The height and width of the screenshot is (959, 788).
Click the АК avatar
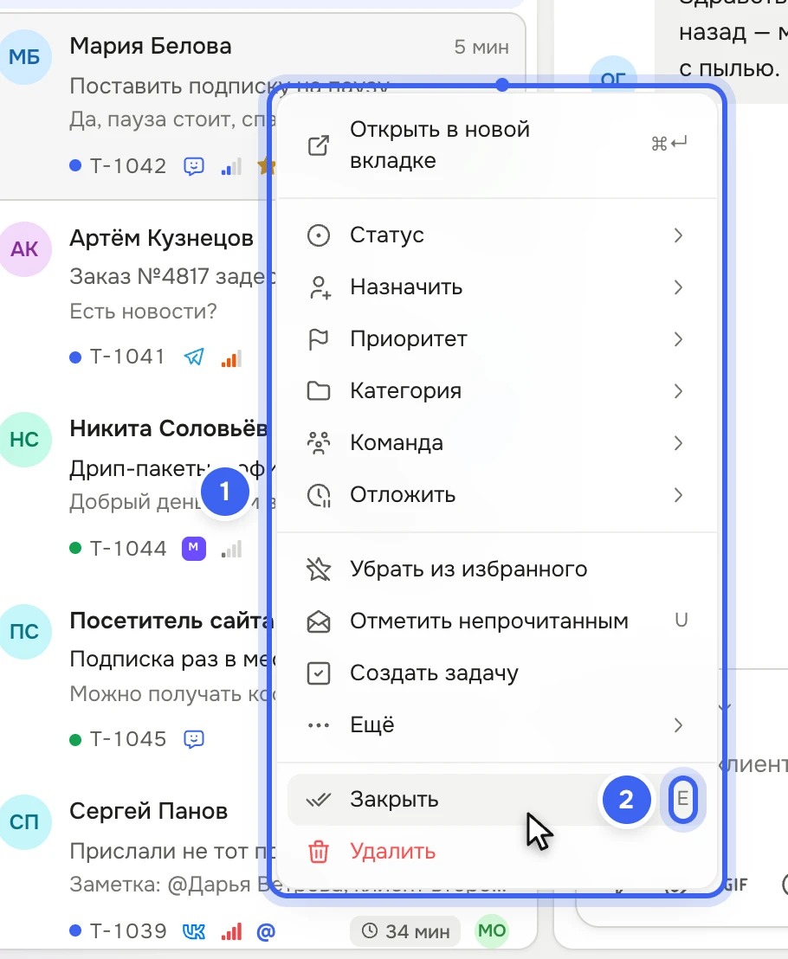[x=24, y=249]
